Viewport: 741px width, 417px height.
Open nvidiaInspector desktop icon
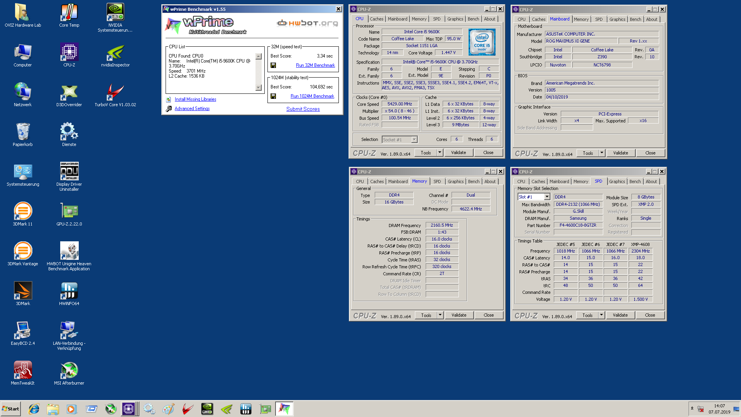click(115, 55)
